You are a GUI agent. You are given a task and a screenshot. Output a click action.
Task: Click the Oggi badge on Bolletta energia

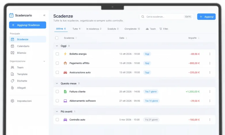click(147, 54)
